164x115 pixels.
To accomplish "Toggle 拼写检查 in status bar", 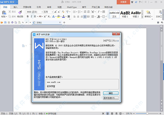I will (51, 114).
